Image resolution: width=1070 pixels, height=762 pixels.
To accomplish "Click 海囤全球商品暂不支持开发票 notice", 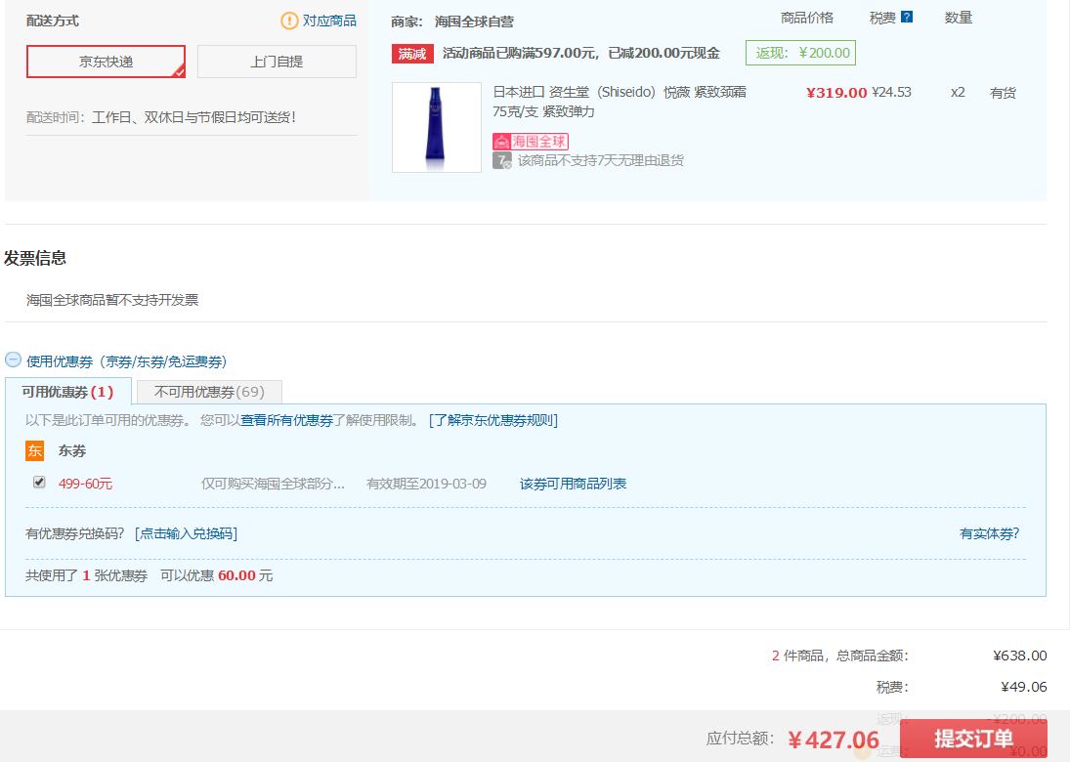I will [x=112, y=300].
